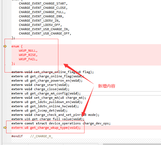
Task: Click the get_charge_full_value declaration
Action: point(48,119)
